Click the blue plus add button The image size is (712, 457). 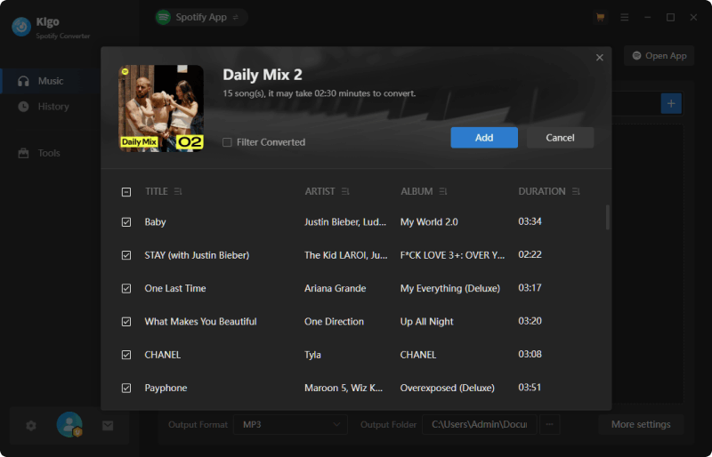coord(671,103)
